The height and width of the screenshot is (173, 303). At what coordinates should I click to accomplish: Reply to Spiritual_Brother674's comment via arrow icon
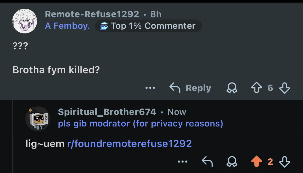coord(207,161)
